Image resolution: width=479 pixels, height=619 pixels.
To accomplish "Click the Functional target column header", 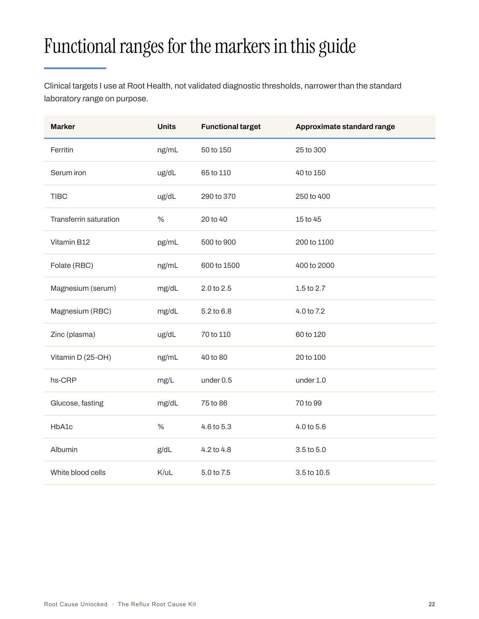I will 231,127.
